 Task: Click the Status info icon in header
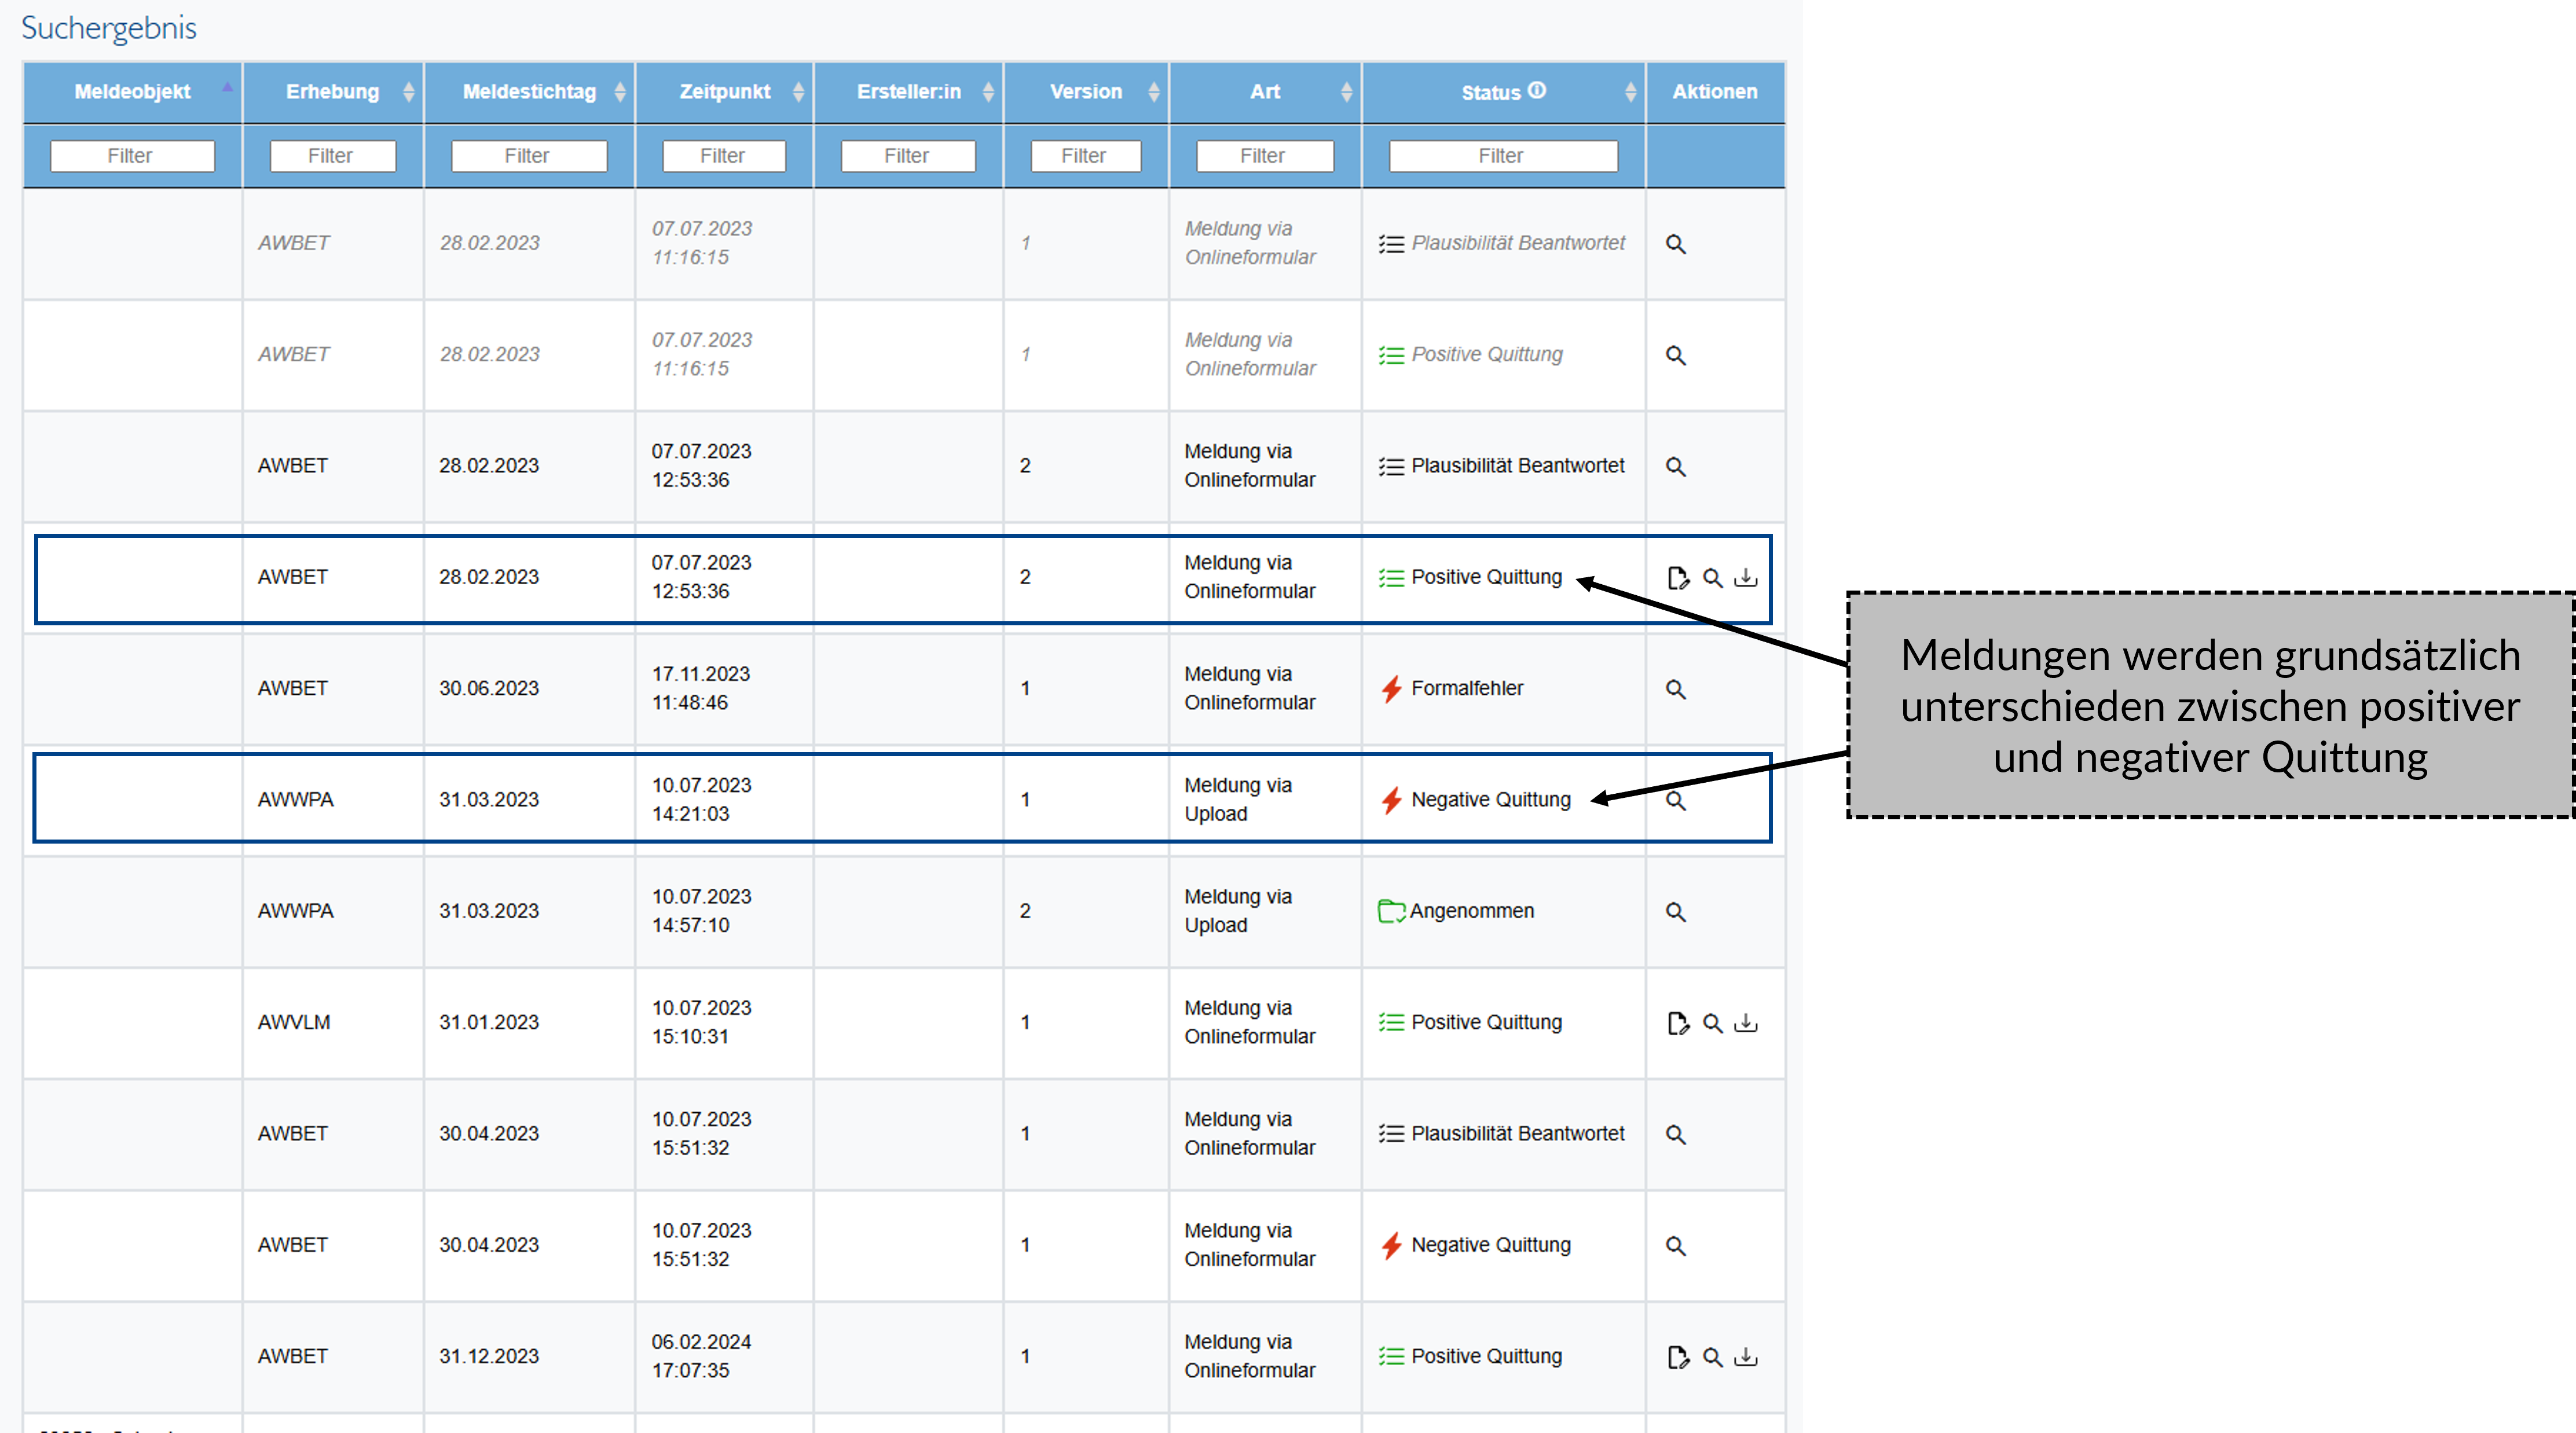click(x=1537, y=90)
